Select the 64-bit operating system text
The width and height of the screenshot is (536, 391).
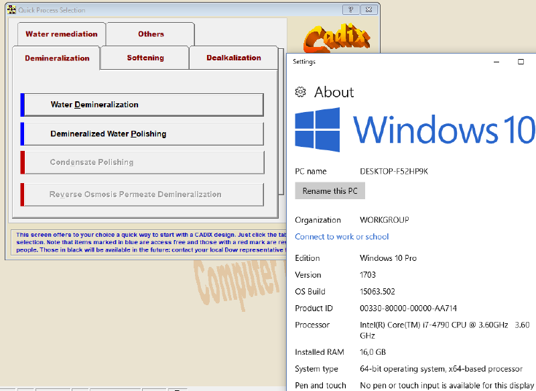(x=441, y=369)
